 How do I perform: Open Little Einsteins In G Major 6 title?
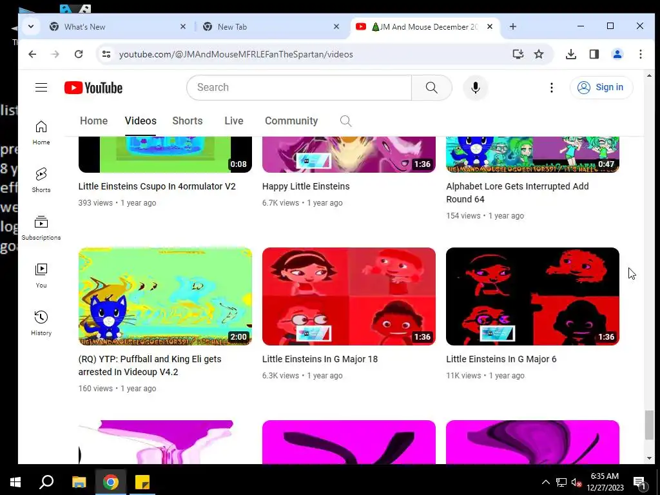tap(501, 359)
